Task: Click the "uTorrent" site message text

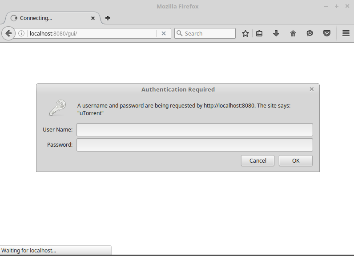Action: click(x=90, y=113)
